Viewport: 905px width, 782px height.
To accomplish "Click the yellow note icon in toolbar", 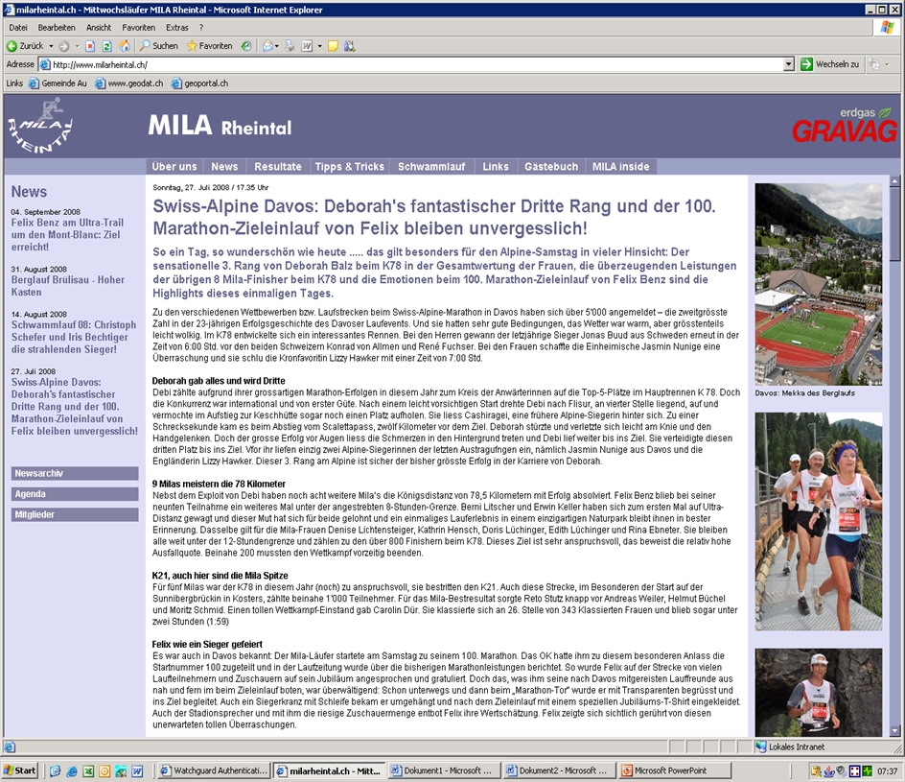I will tap(333, 46).
